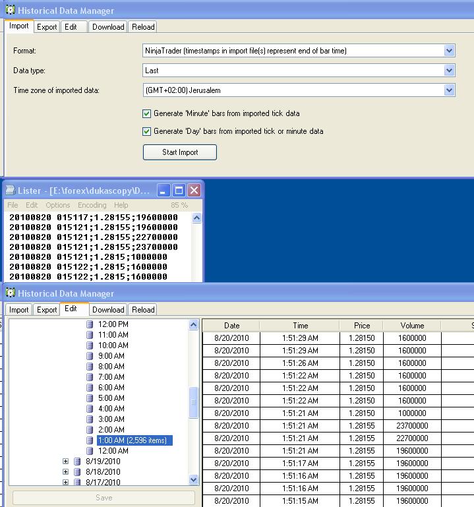The height and width of the screenshot is (507, 474).
Task: Click the Date column header
Action: (231, 326)
